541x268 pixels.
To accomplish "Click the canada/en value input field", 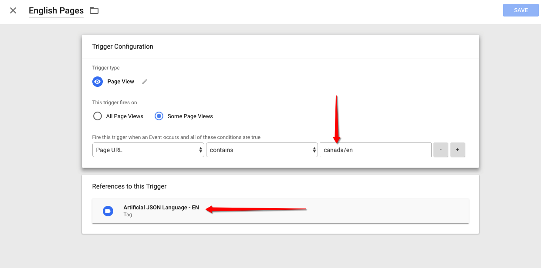I will click(x=375, y=150).
